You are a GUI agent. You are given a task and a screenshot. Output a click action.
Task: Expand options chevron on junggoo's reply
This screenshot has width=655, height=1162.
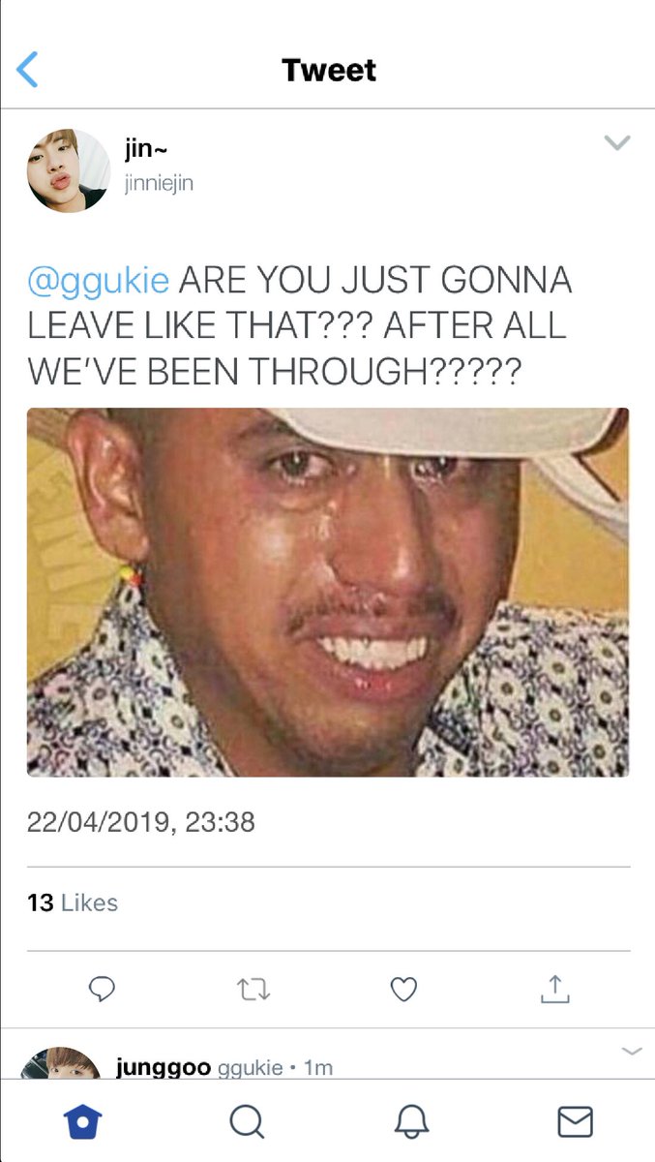coord(631,1051)
